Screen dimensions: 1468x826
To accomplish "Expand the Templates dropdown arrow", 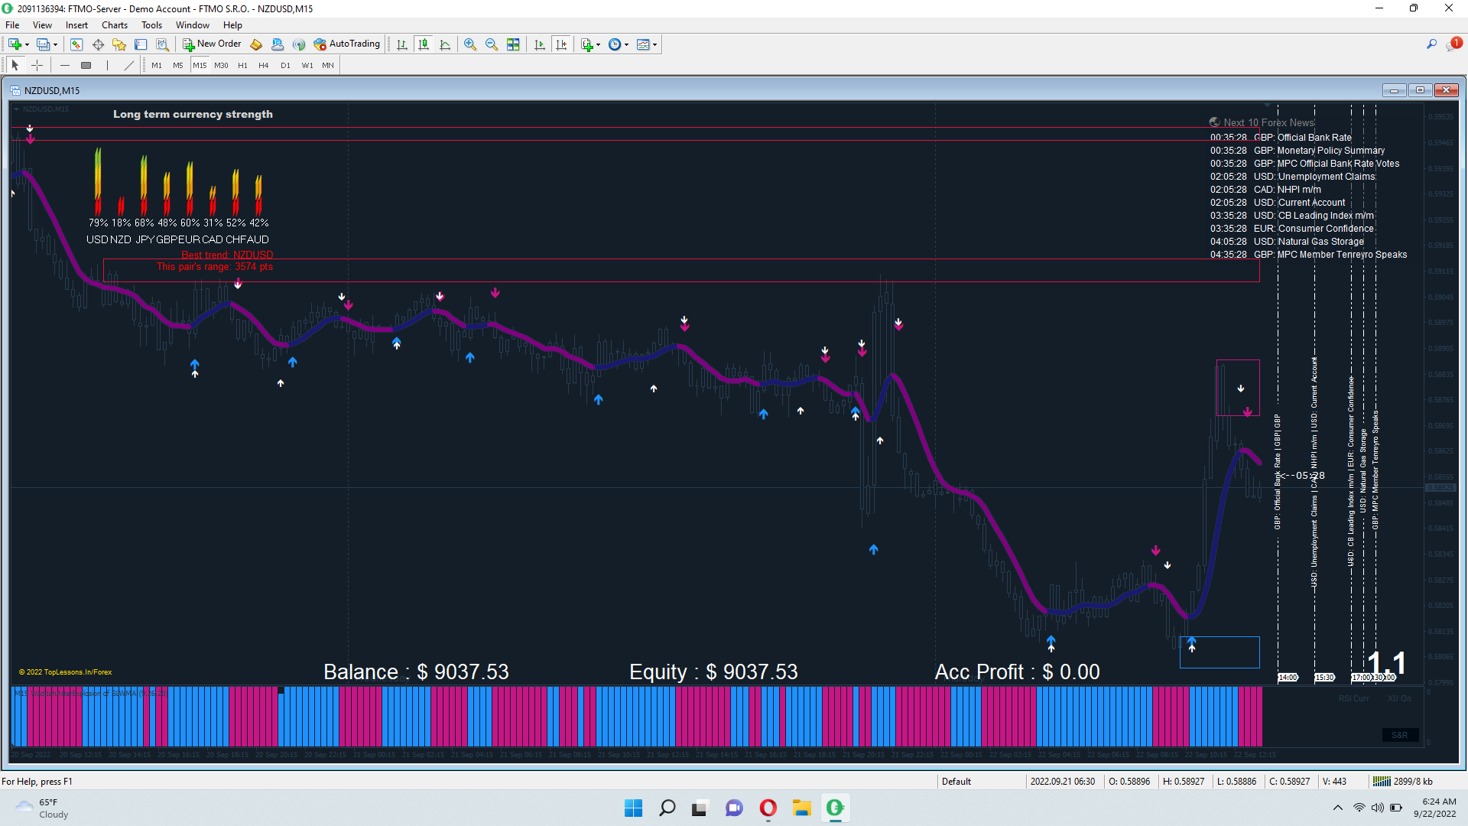I will click(655, 44).
